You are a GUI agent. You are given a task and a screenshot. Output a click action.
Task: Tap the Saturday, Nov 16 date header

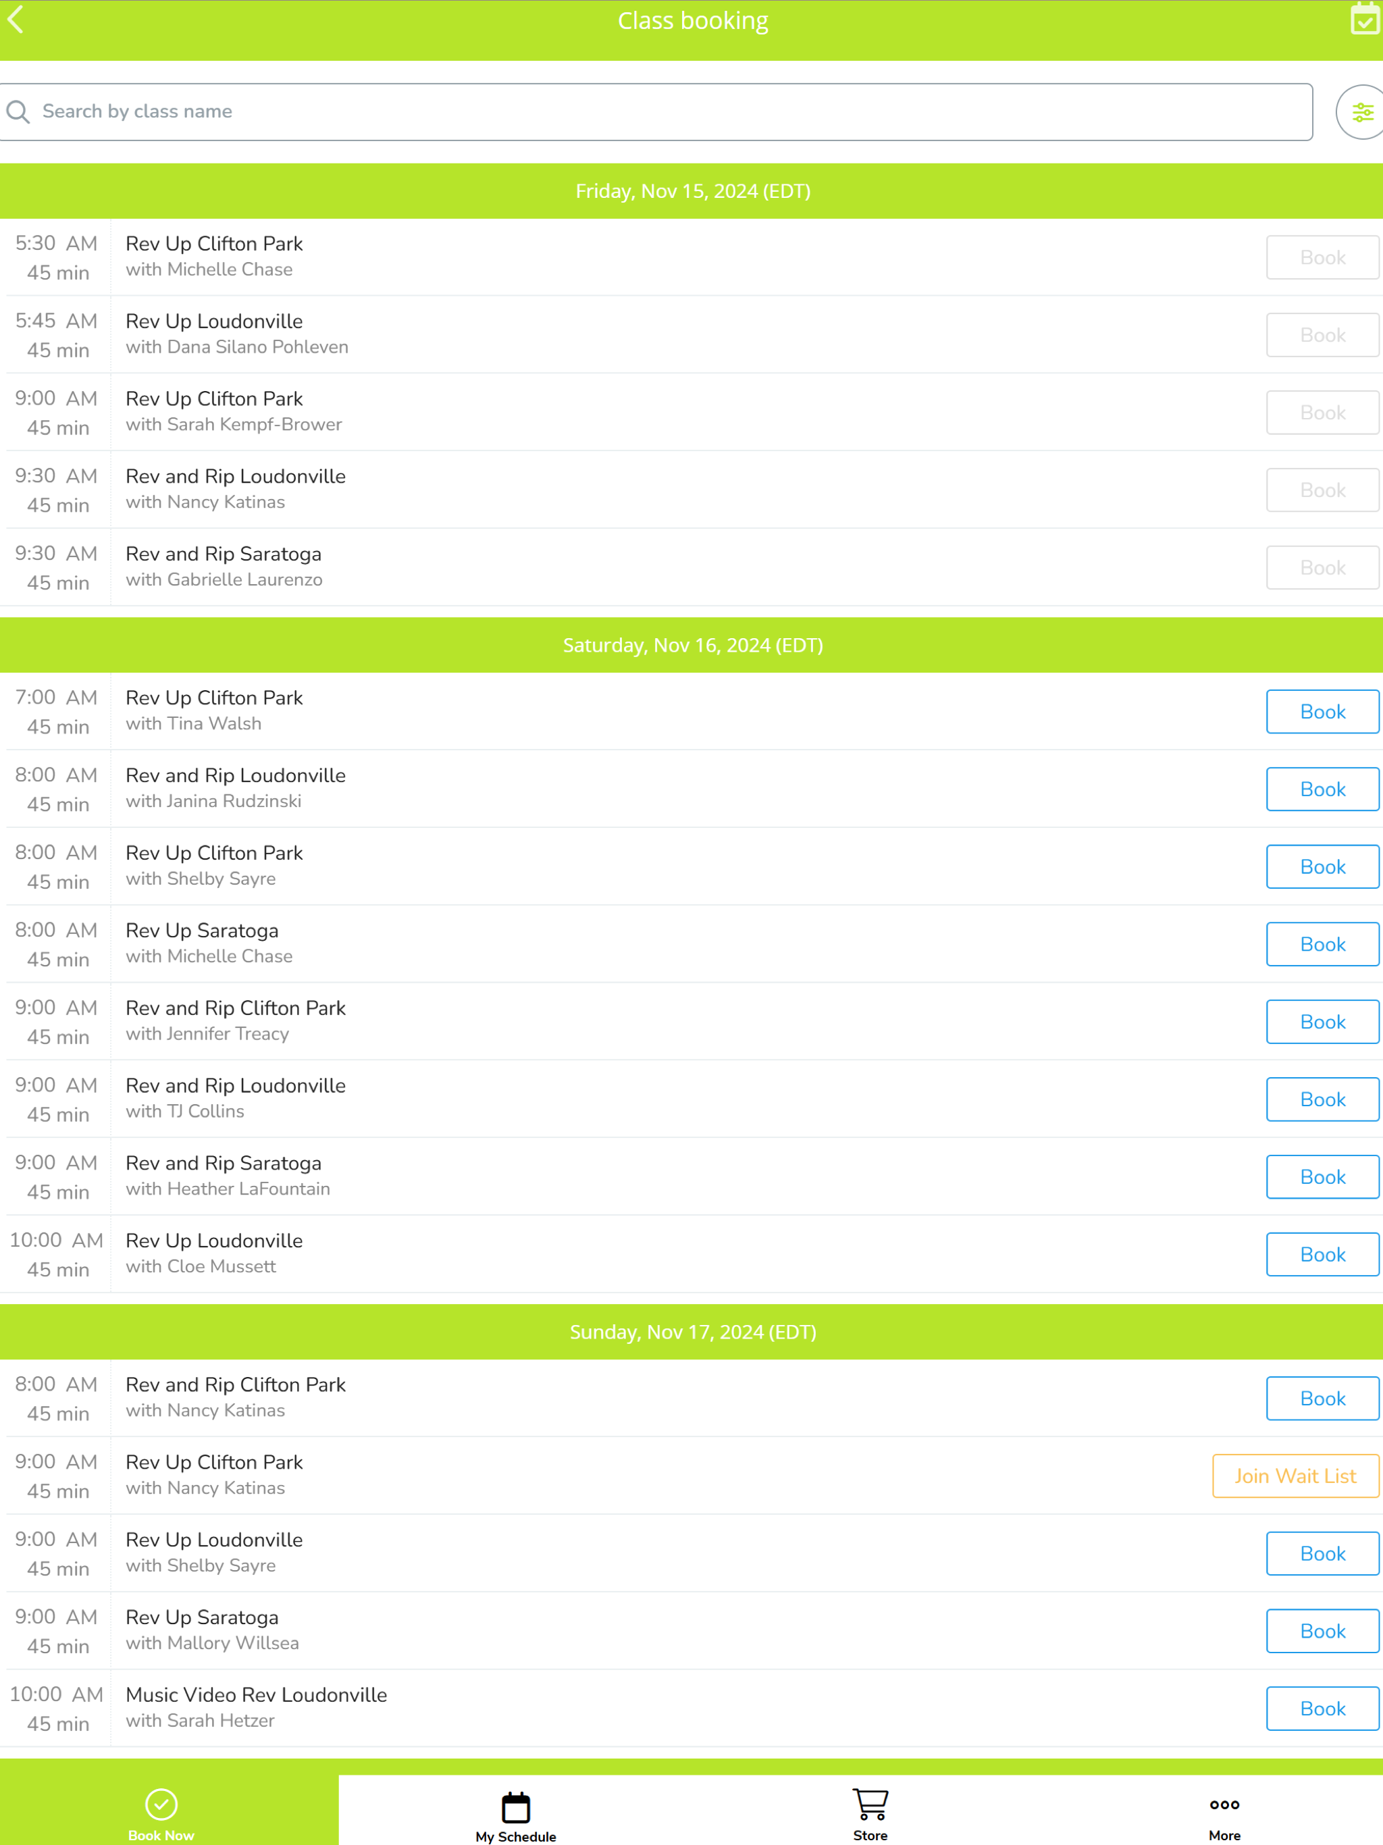(691, 646)
